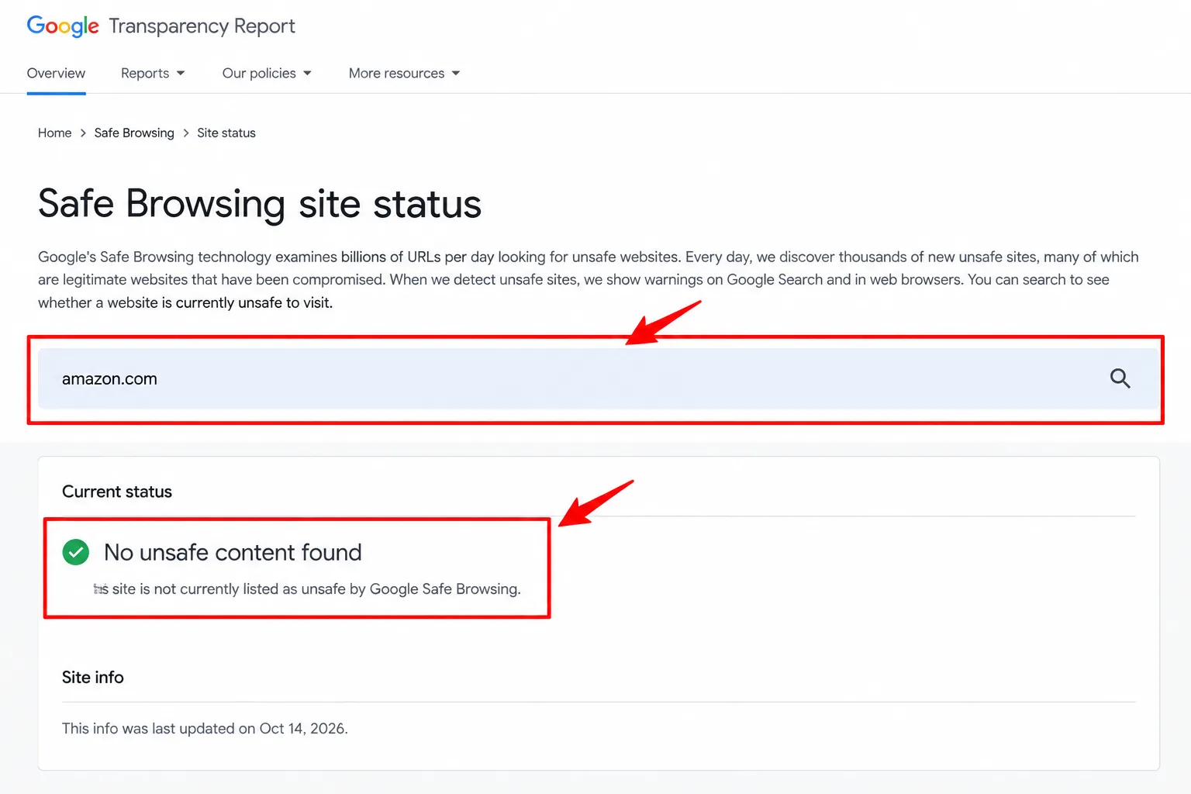This screenshot has width=1191, height=794.
Task: Open the Safe Browsing breadcrumb link
Action: pyautogui.click(x=134, y=133)
